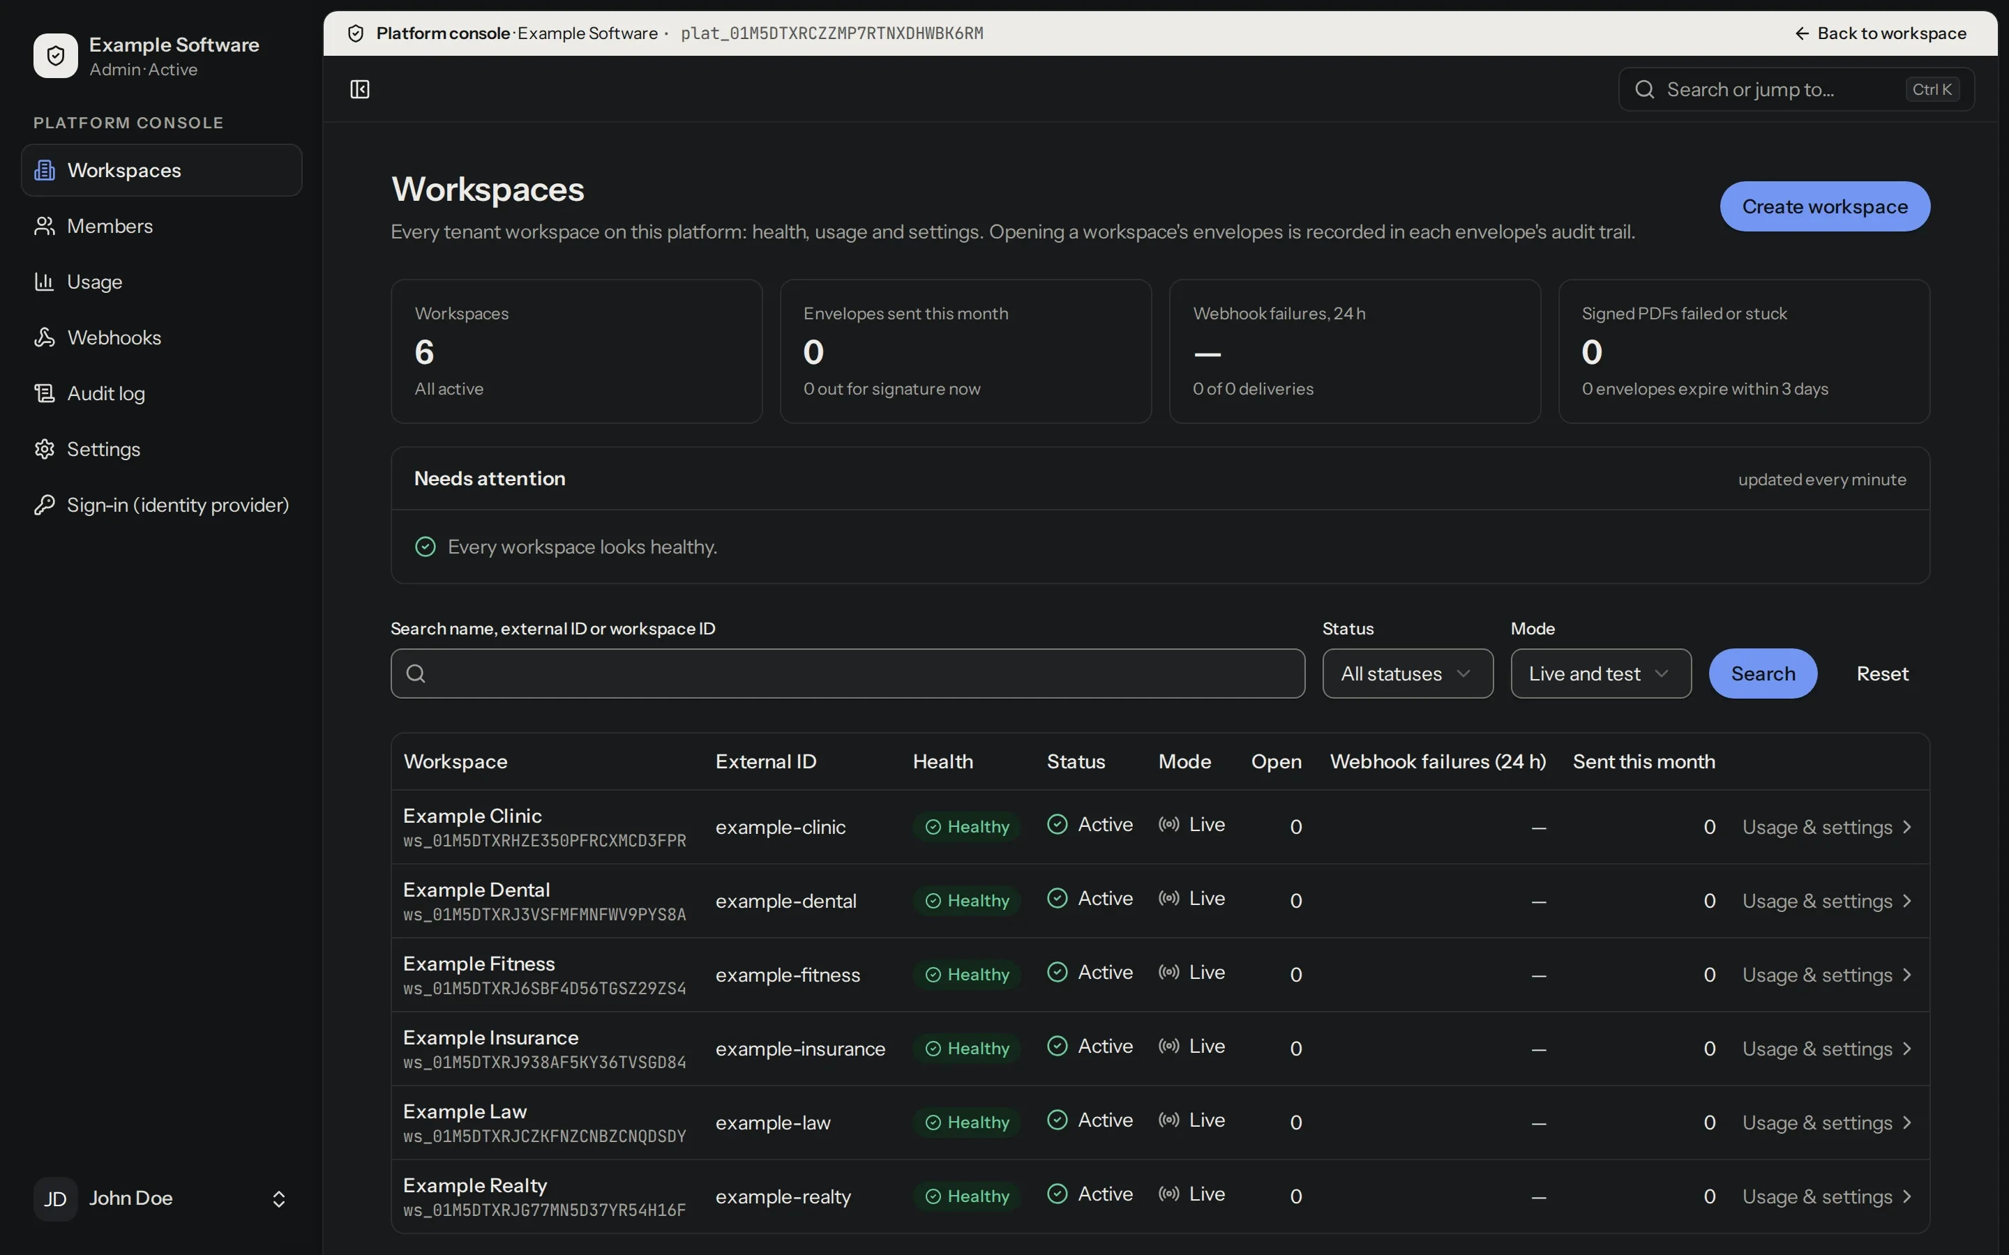This screenshot has width=2009, height=1255.
Task: Click the blue Search button
Action: (x=1763, y=673)
